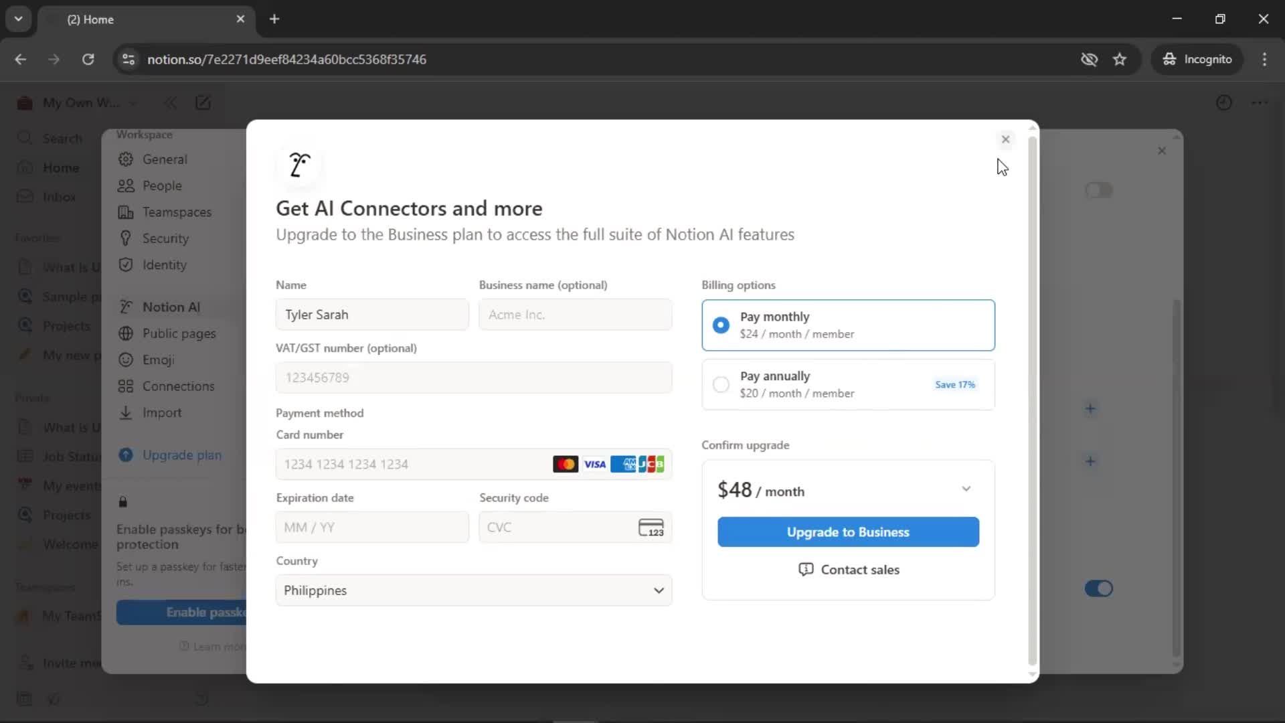The height and width of the screenshot is (723, 1285).
Task: Click the Upgrade to Business button
Action: pos(848,532)
